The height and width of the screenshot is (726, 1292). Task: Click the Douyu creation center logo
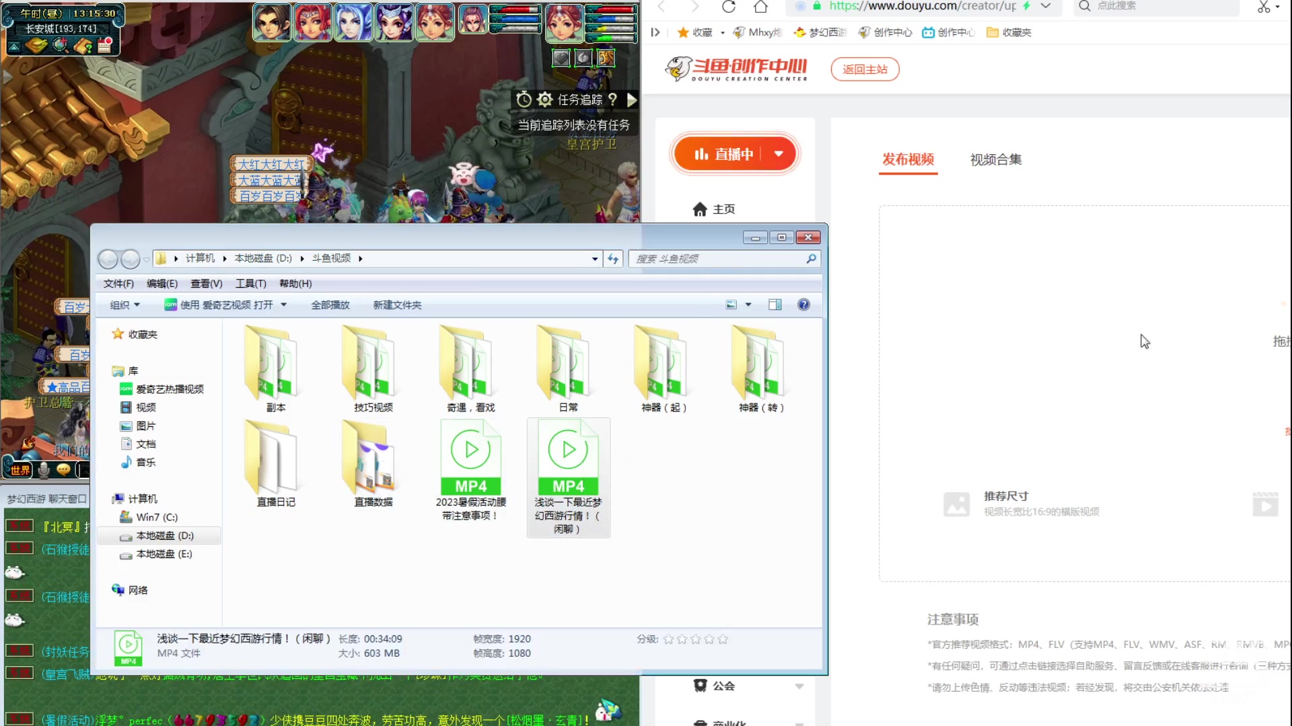(736, 69)
